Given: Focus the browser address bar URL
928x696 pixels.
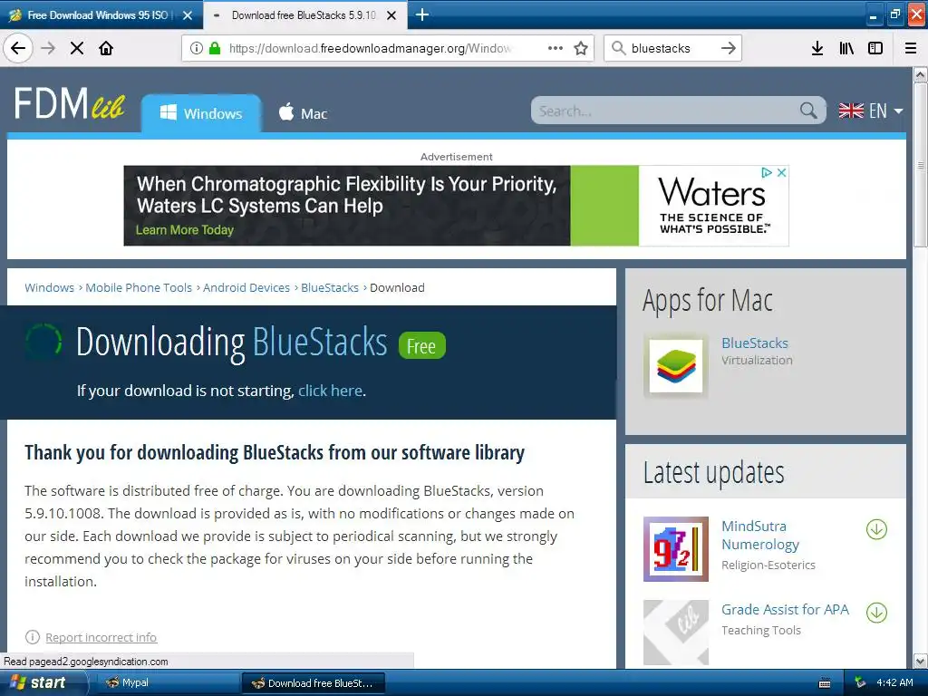Looking at the screenshot, I should [x=370, y=48].
